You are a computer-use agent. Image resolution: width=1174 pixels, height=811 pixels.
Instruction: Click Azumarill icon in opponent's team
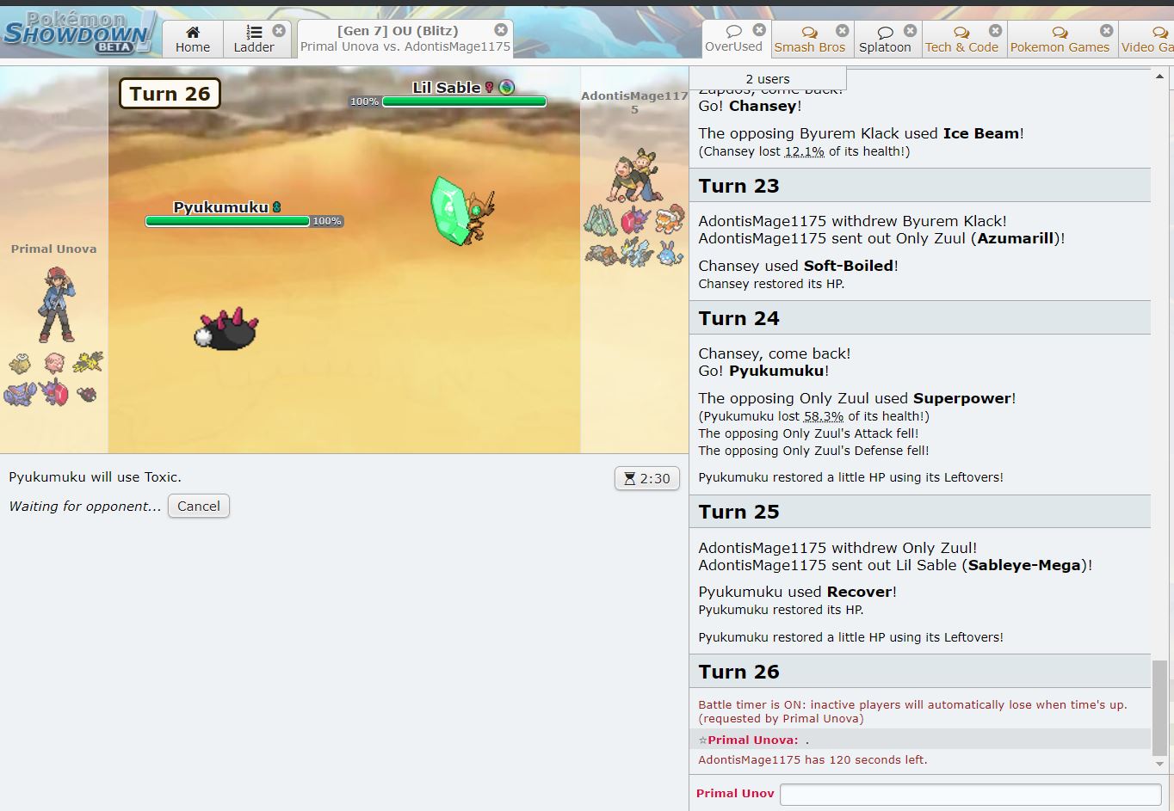[670, 253]
